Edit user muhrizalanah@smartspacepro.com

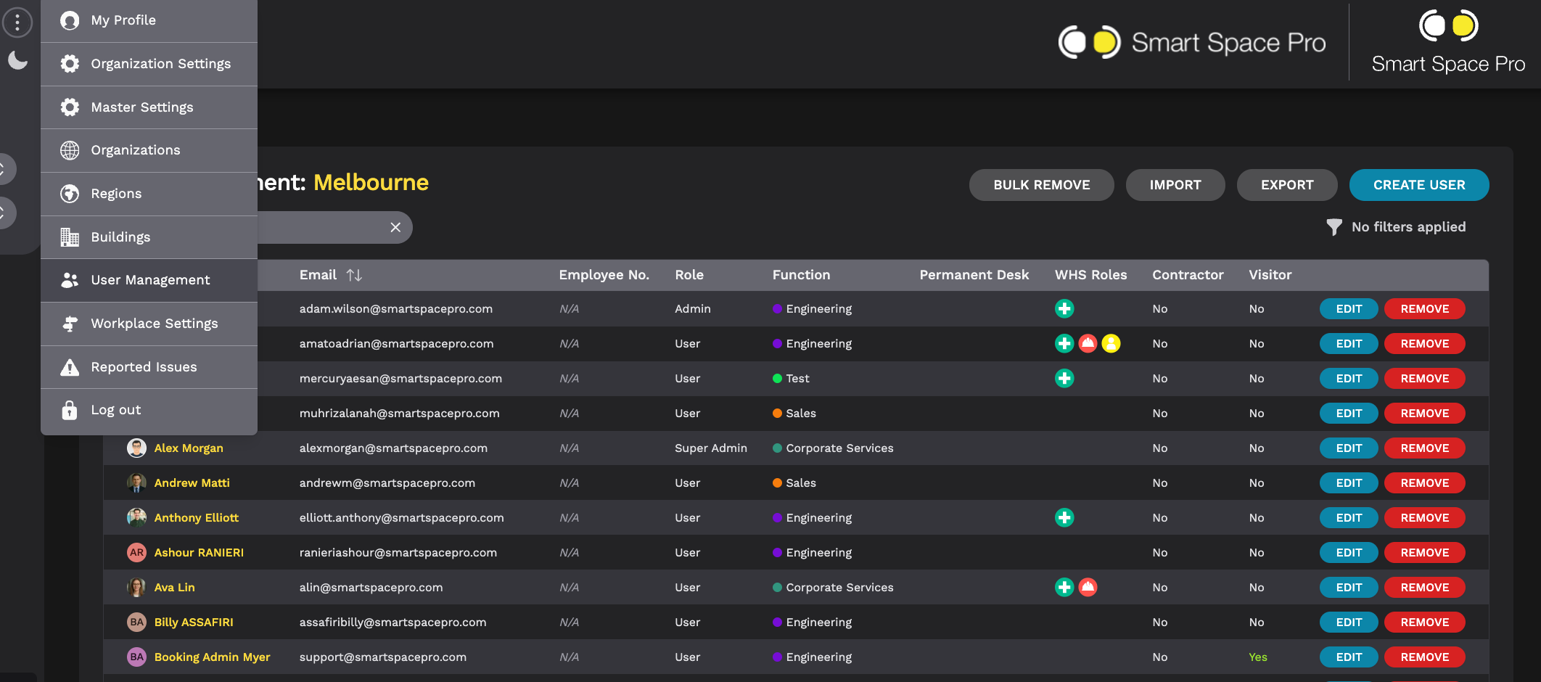coord(1349,414)
